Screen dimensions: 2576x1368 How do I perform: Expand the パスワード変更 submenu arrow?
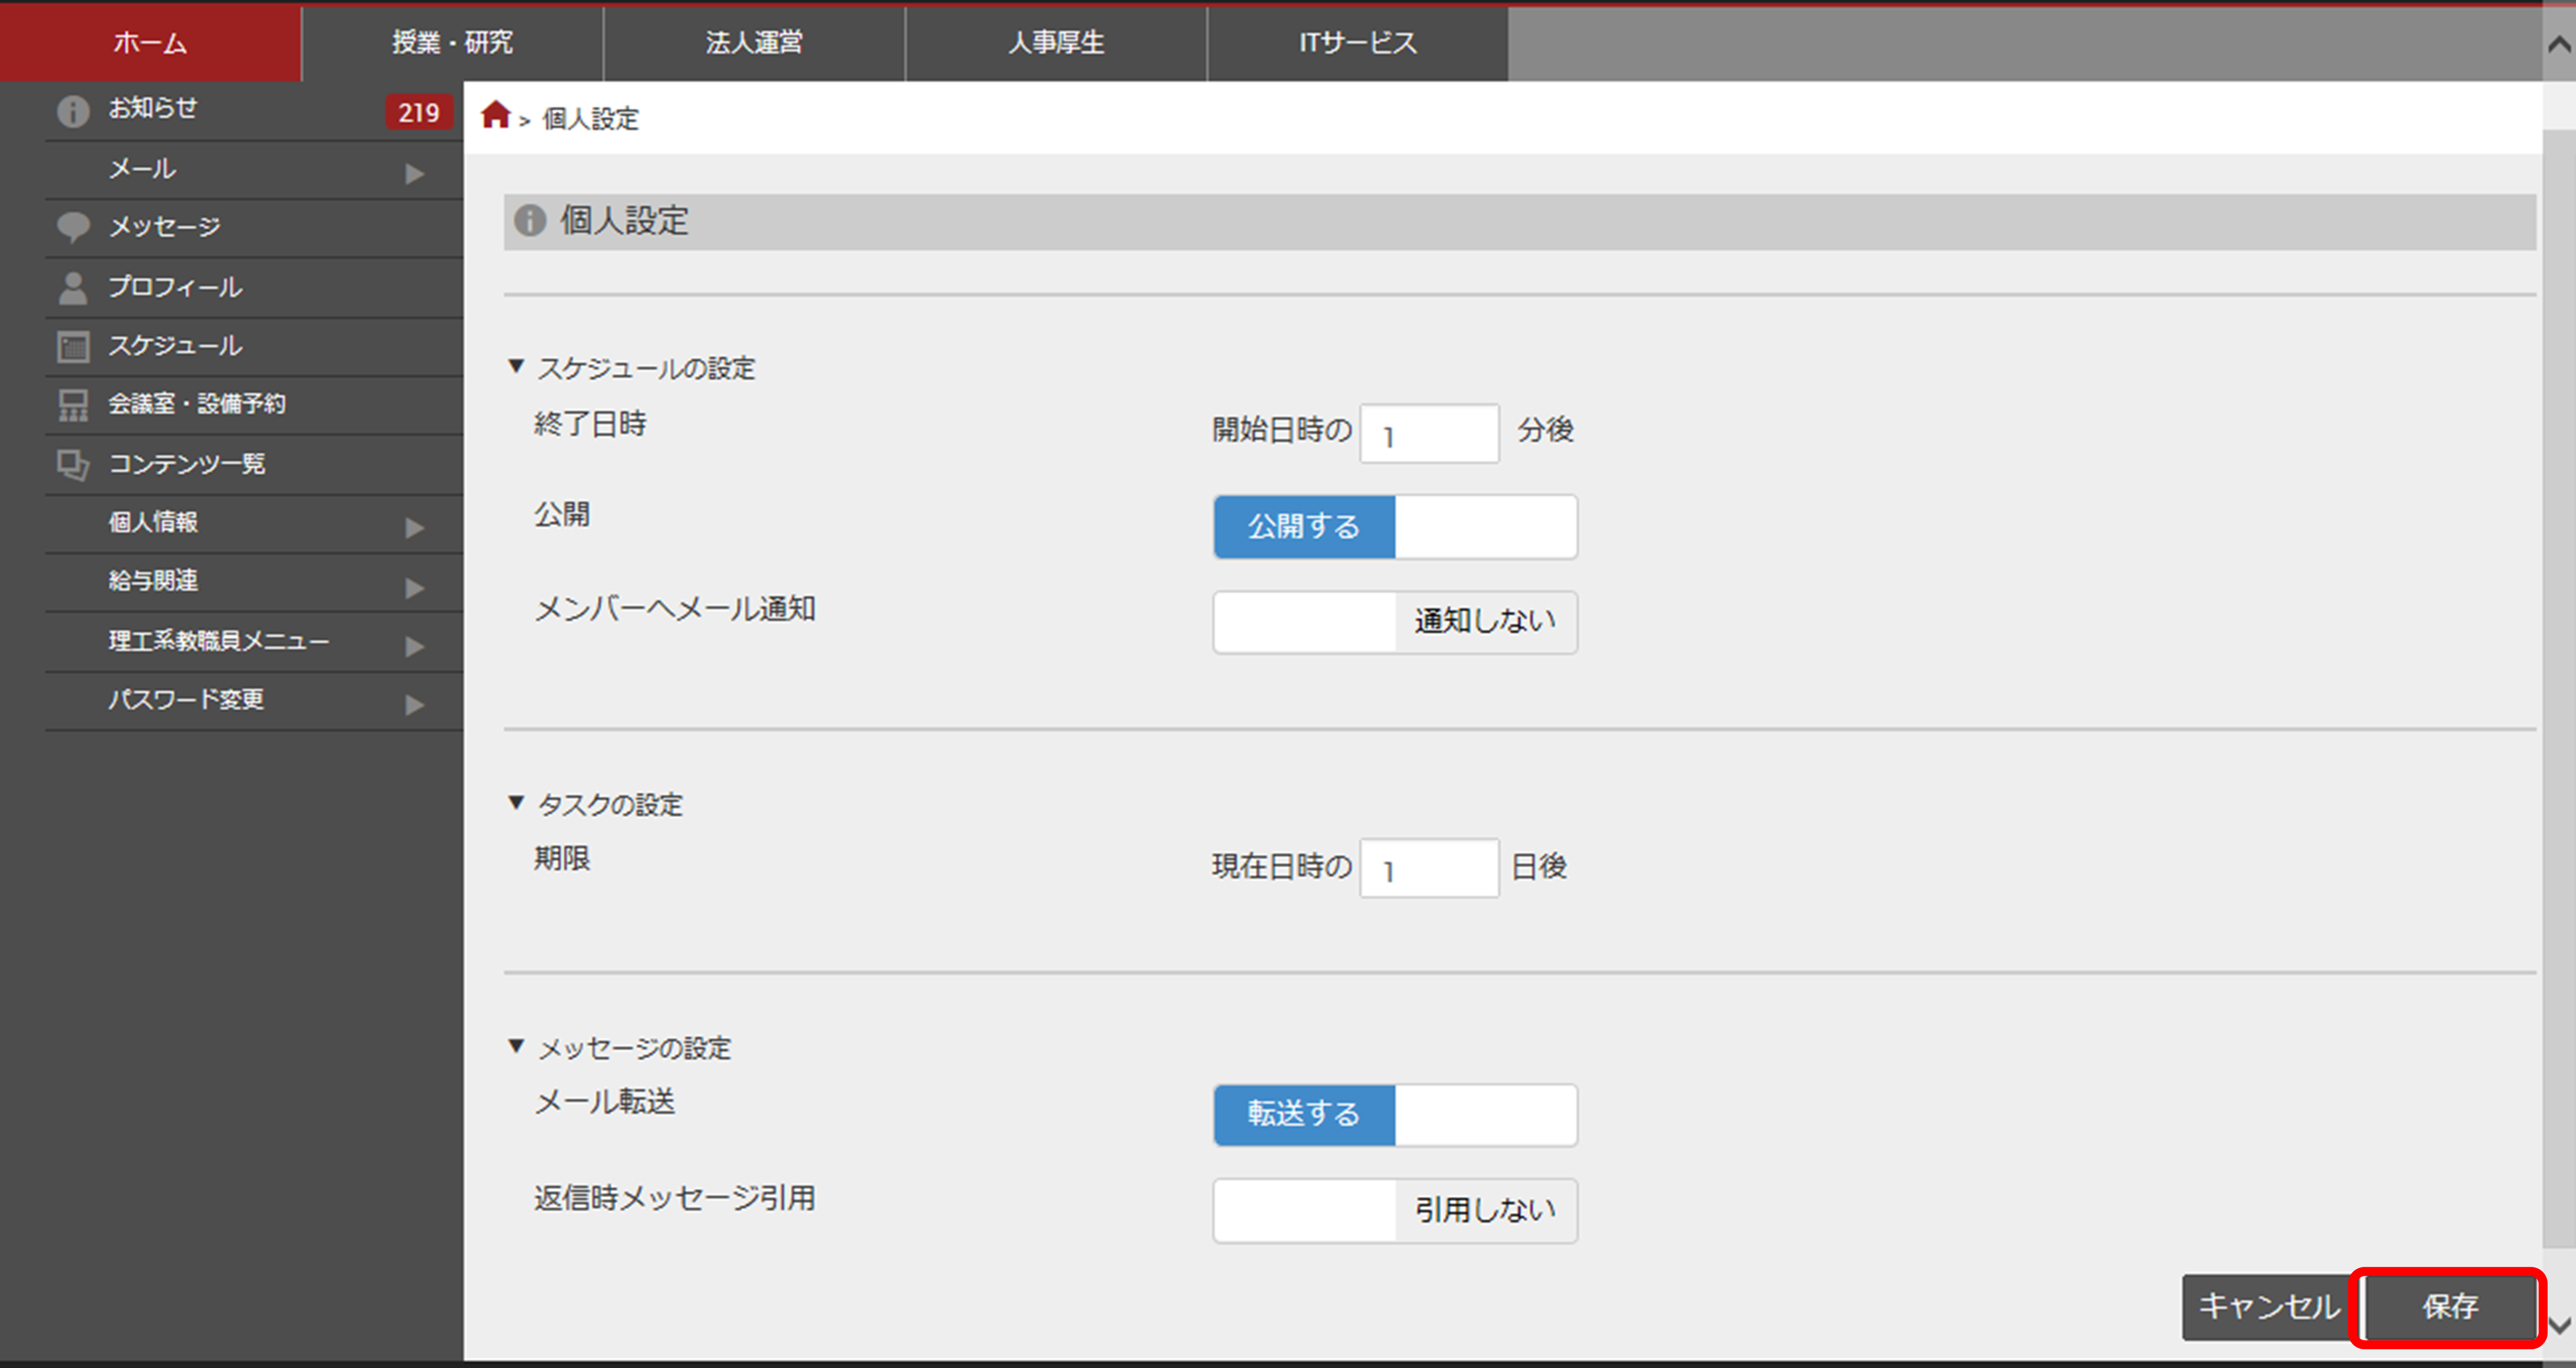point(415,705)
